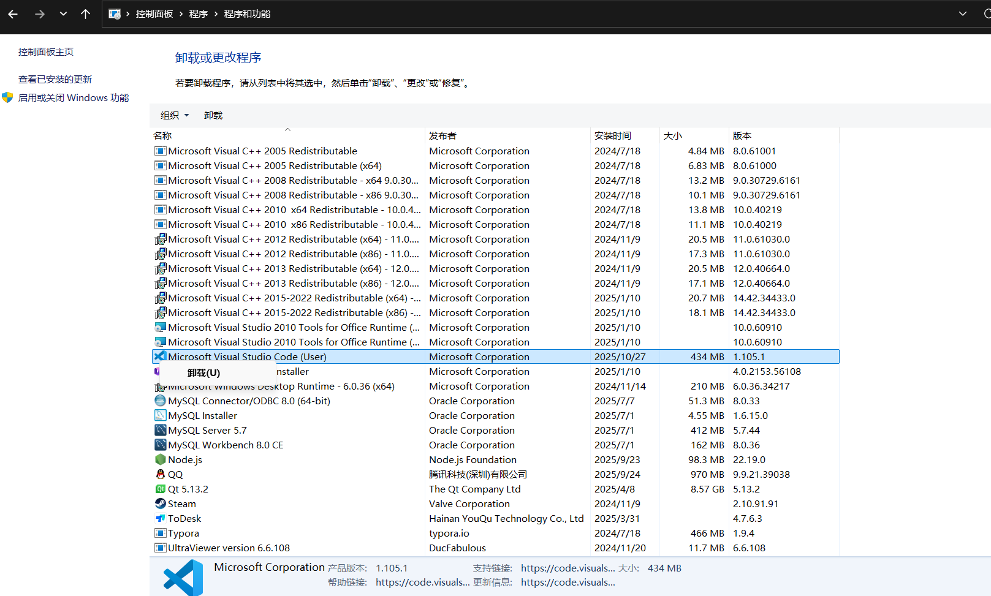The image size is (991, 596).
Task: Click the Visual C++ 2012 (x64) Redistributable icon
Action: [x=160, y=239]
